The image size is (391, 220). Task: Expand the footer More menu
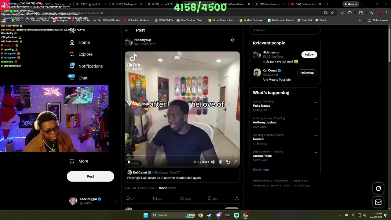pos(287,185)
